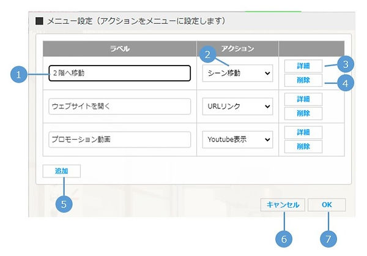Screen dimensions: 367x256
Task: Open 詳細 for the URLリンク row
Action: click(x=303, y=99)
